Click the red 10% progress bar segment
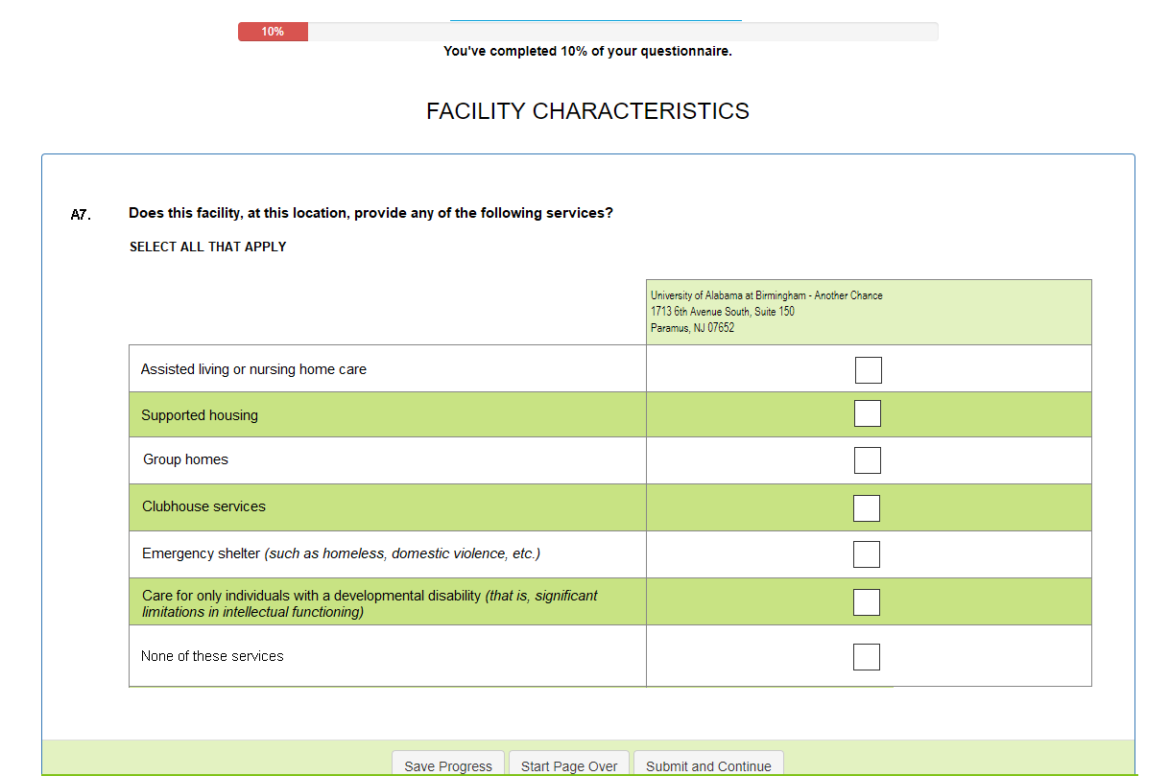This screenshot has height=776, width=1170. coord(273,32)
